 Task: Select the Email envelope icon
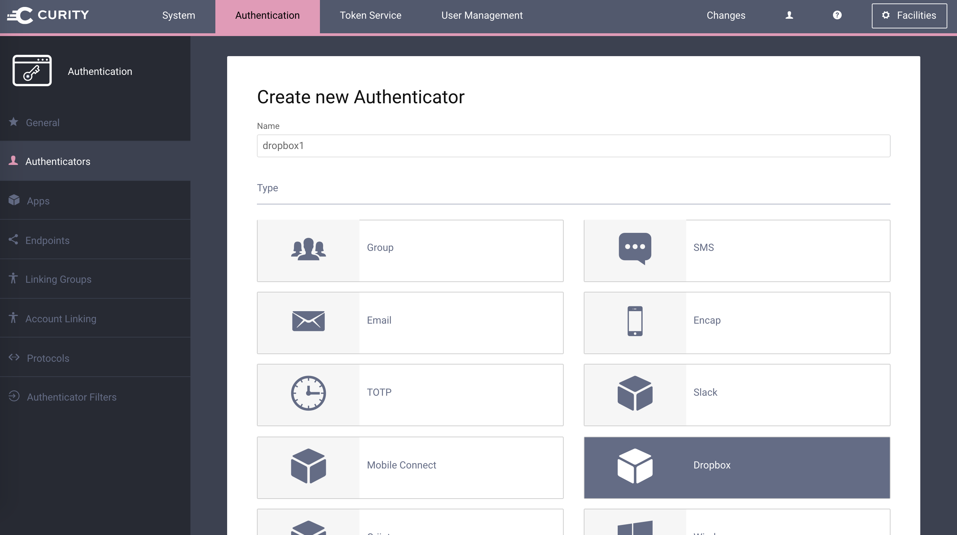(308, 321)
